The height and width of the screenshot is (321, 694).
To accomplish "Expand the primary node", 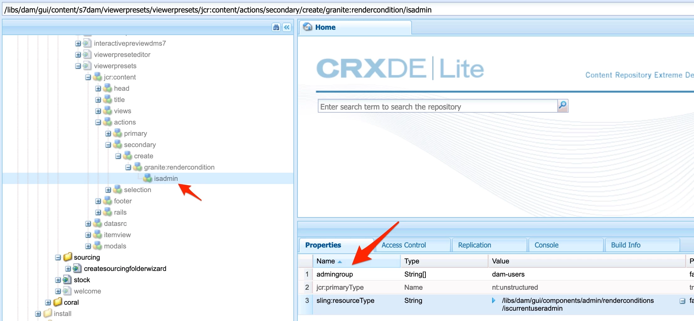I will [x=108, y=134].
